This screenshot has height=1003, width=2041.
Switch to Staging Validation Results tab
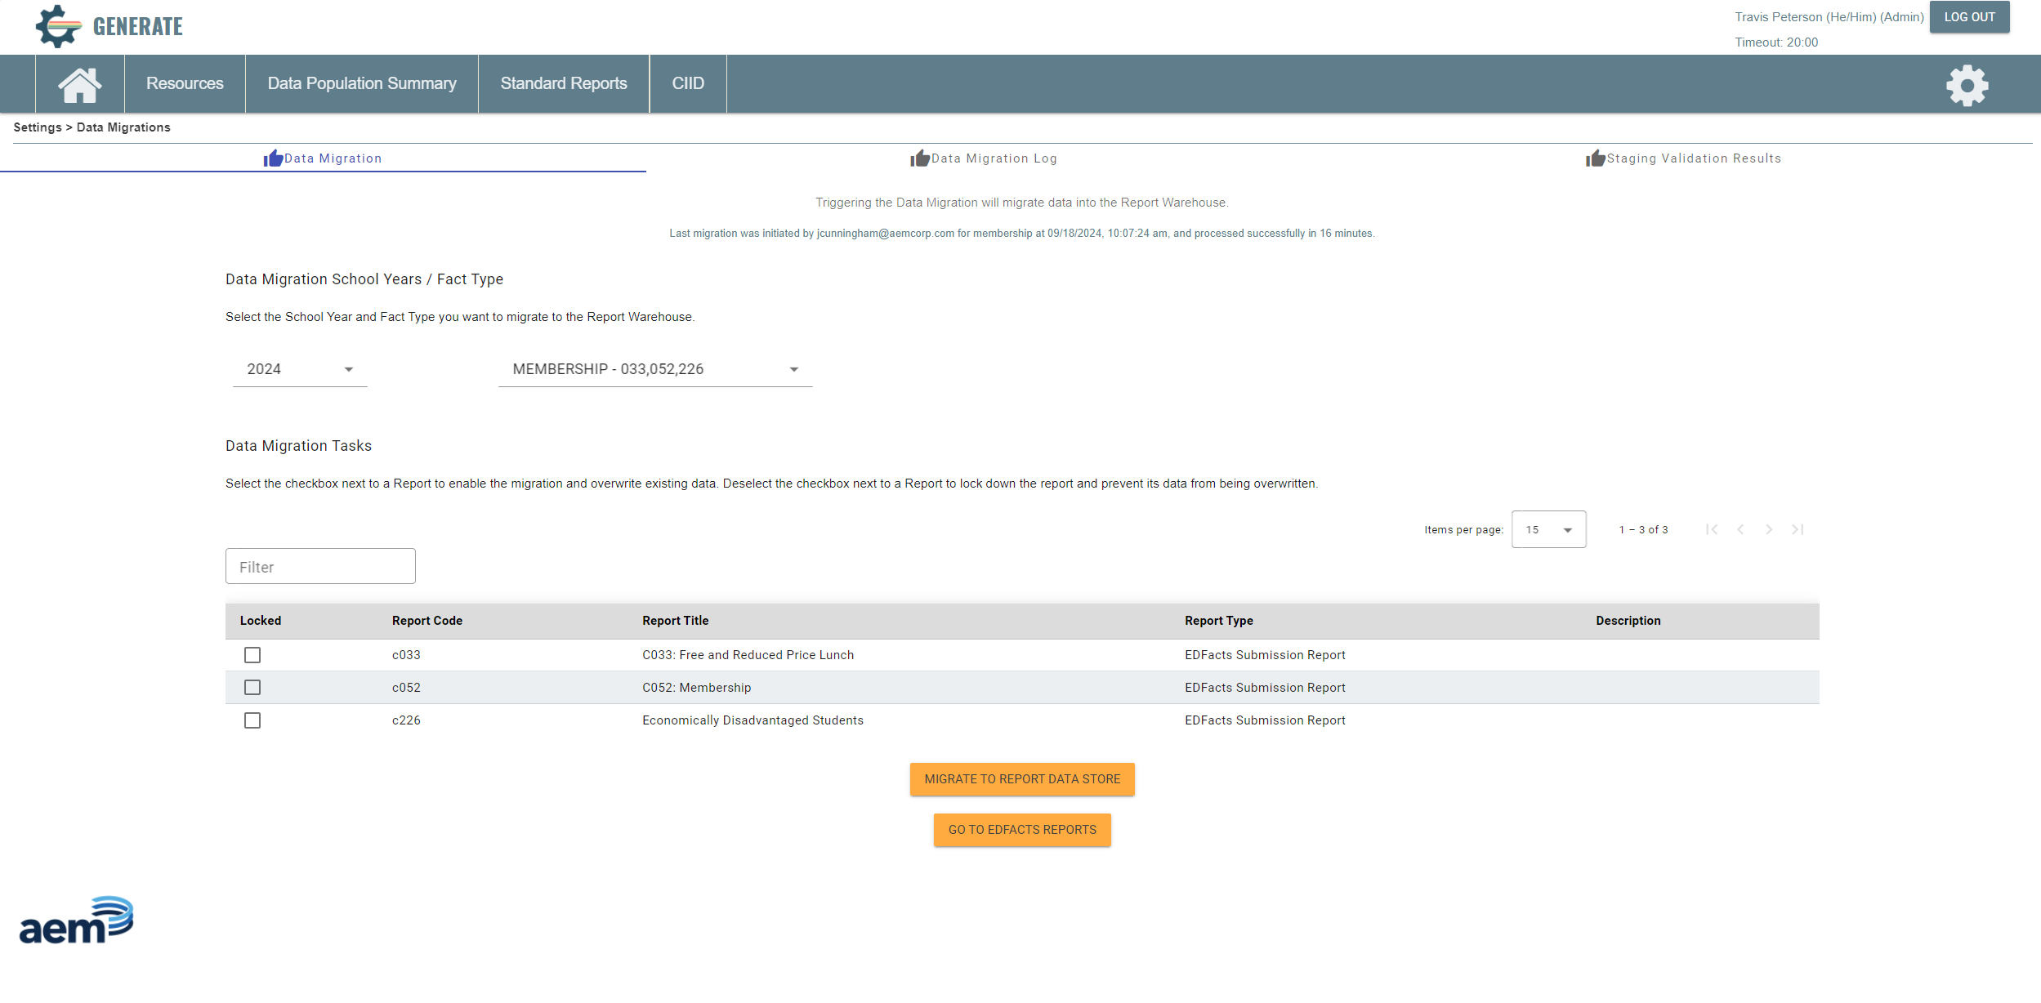point(1693,158)
